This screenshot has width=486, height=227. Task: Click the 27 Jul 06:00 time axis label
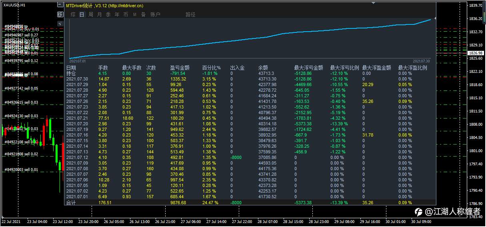point(191,221)
